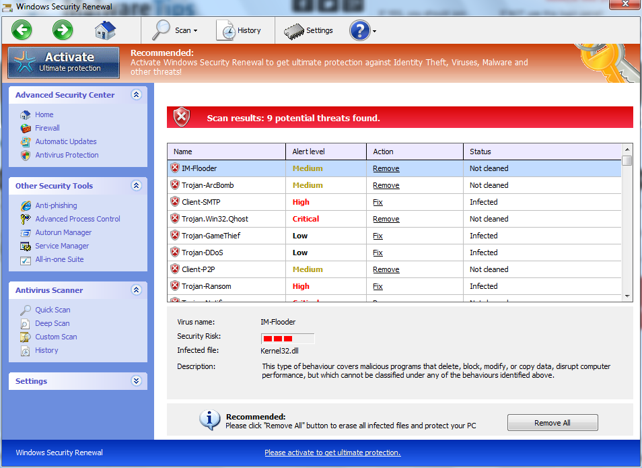The height and width of the screenshot is (468, 642).
Task: Click the All-in-one Suite icon
Action: click(26, 260)
